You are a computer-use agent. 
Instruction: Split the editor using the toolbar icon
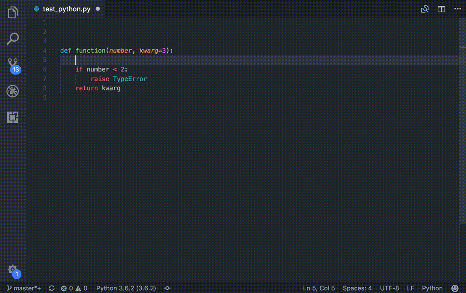coord(441,9)
